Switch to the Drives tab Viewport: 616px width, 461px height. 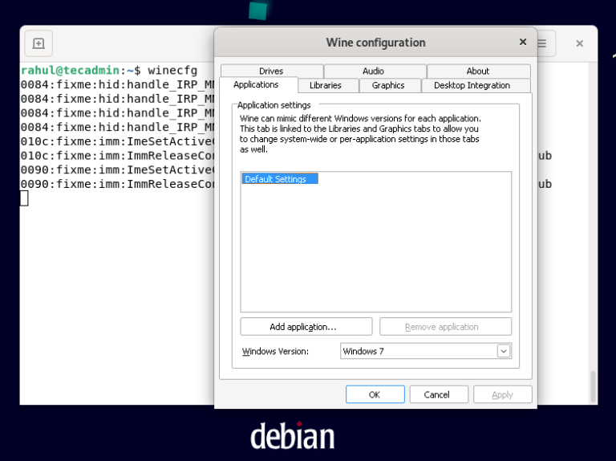pos(271,71)
